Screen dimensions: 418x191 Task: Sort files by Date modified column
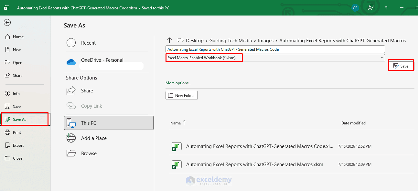click(x=353, y=123)
